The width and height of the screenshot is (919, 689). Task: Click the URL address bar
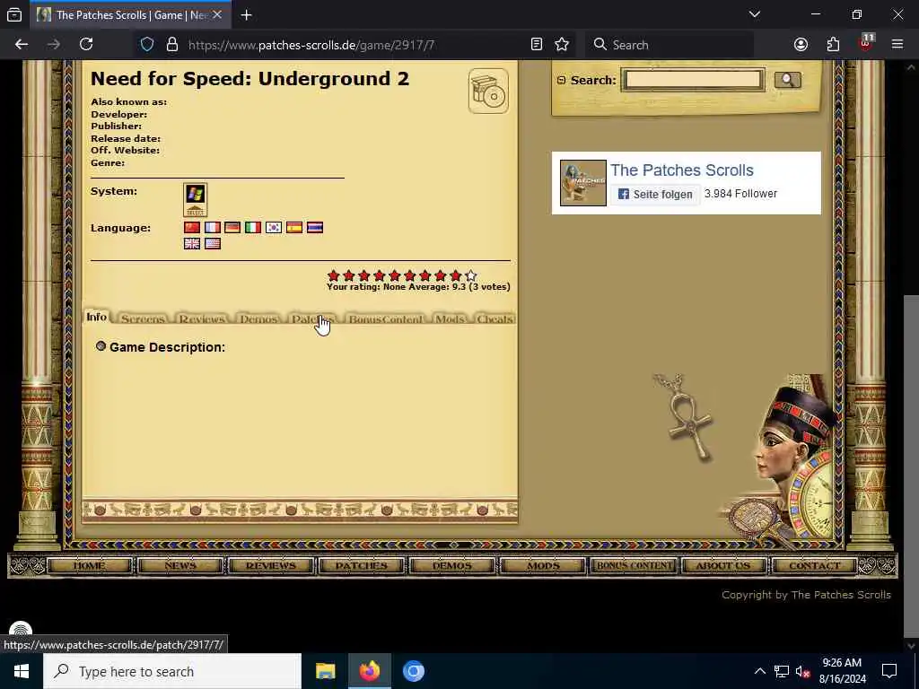(354, 45)
